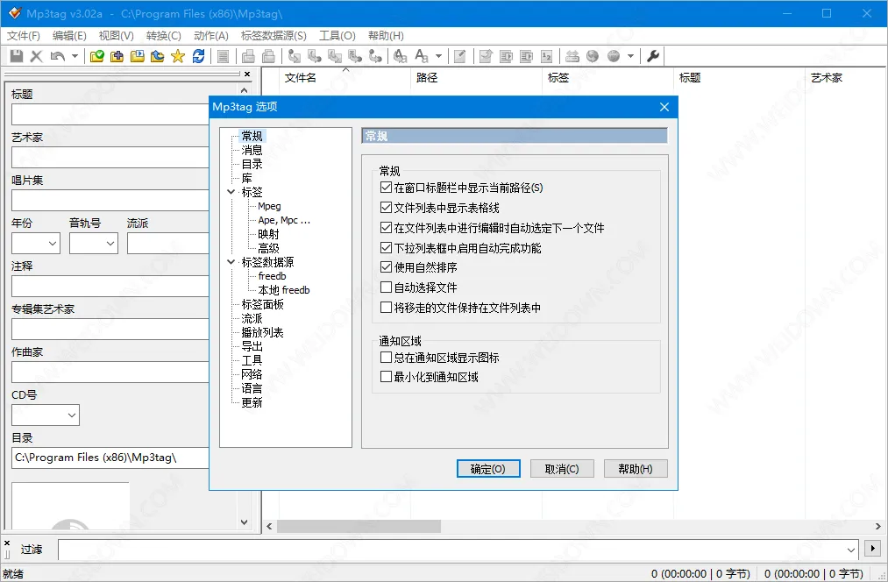The image size is (888, 582).
Task: Click the 确定(O) button
Action: pyautogui.click(x=488, y=469)
